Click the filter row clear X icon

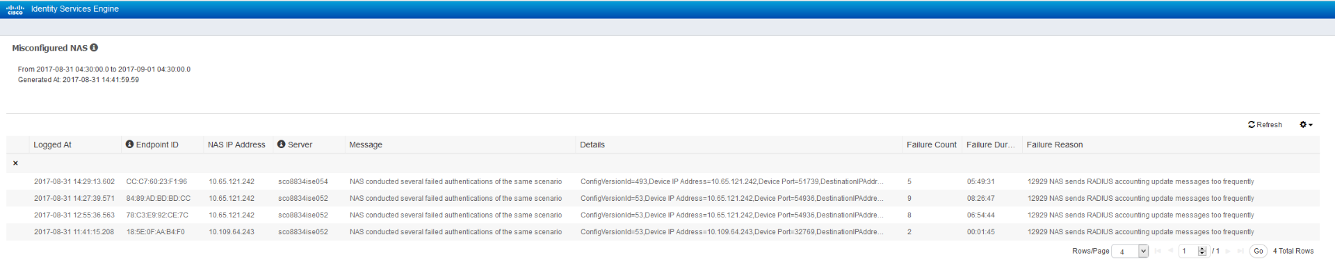point(15,163)
